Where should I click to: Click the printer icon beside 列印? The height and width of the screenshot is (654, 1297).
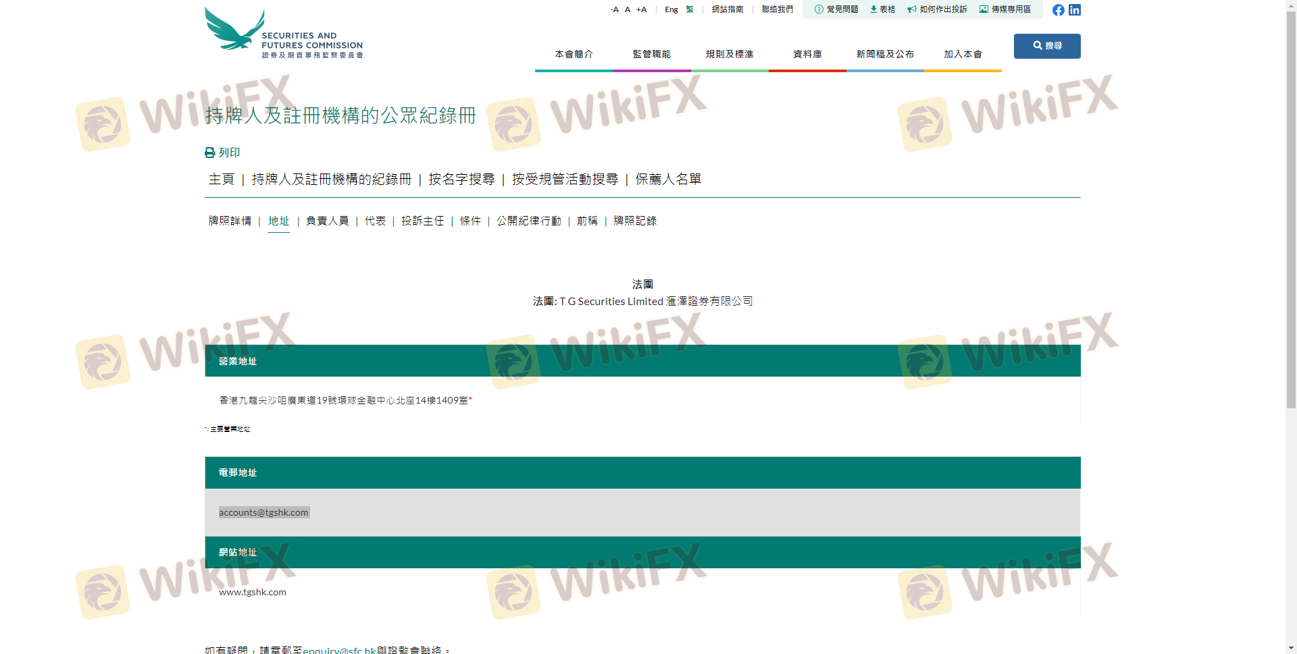[x=210, y=153]
